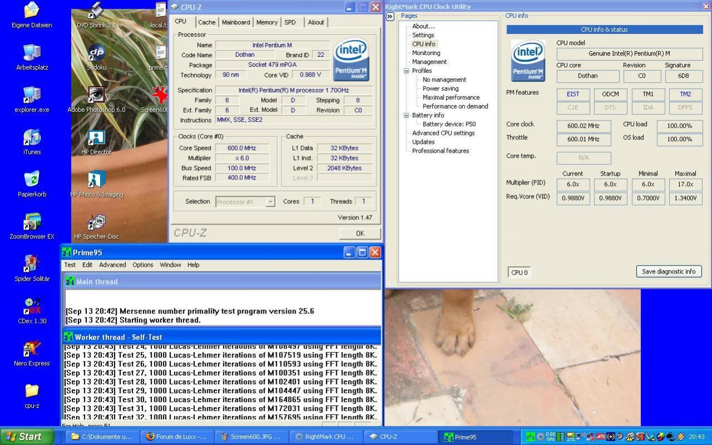Toggle the DFFS feature box
This screenshot has height=445, width=712.
coord(685,107)
